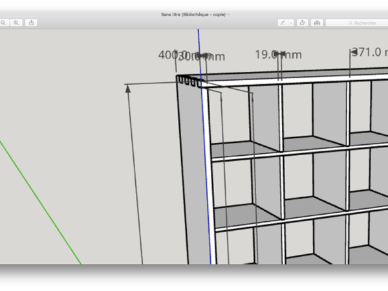The height and width of the screenshot is (291, 388).
Task: Click the window title 'Sans titre (Bibliothèque – copie)'
Action: coord(193,14)
